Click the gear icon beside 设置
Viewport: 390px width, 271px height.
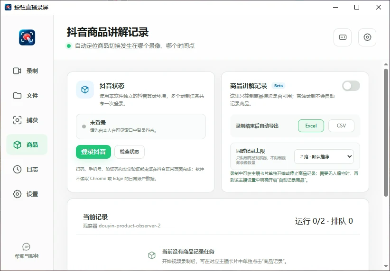coord(17,194)
